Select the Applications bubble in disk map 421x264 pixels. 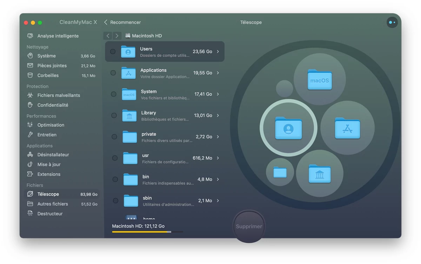pos(347,128)
